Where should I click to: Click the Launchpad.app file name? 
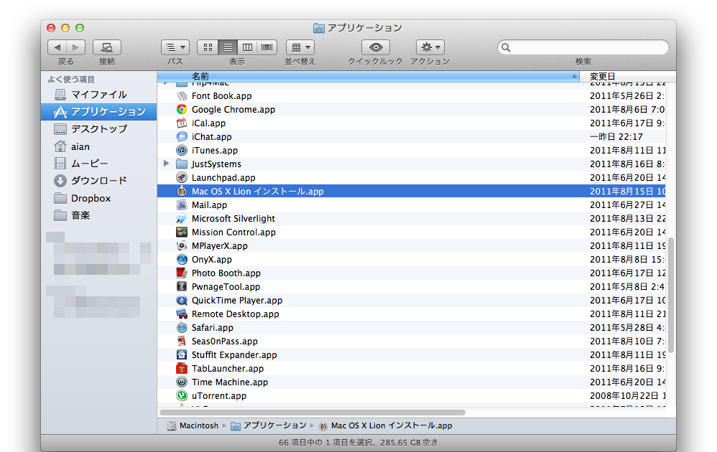223,178
